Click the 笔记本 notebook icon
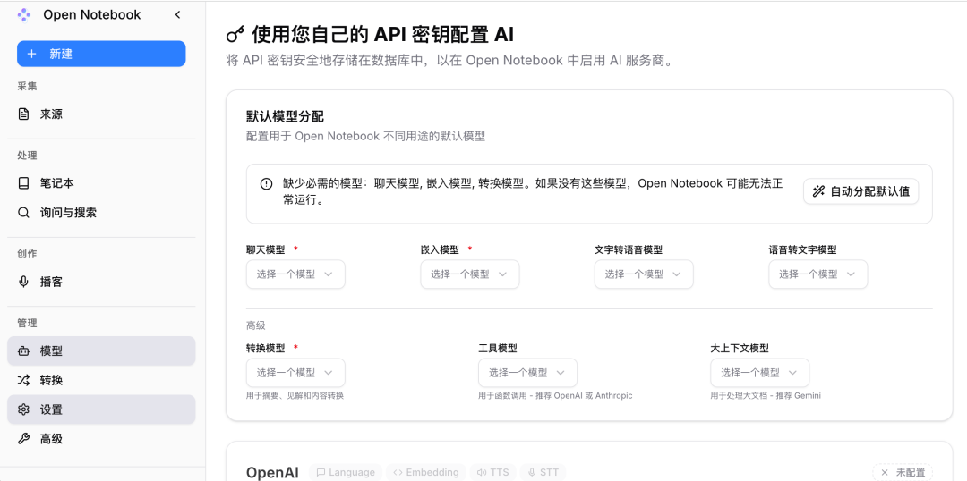 click(x=24, y=183)
